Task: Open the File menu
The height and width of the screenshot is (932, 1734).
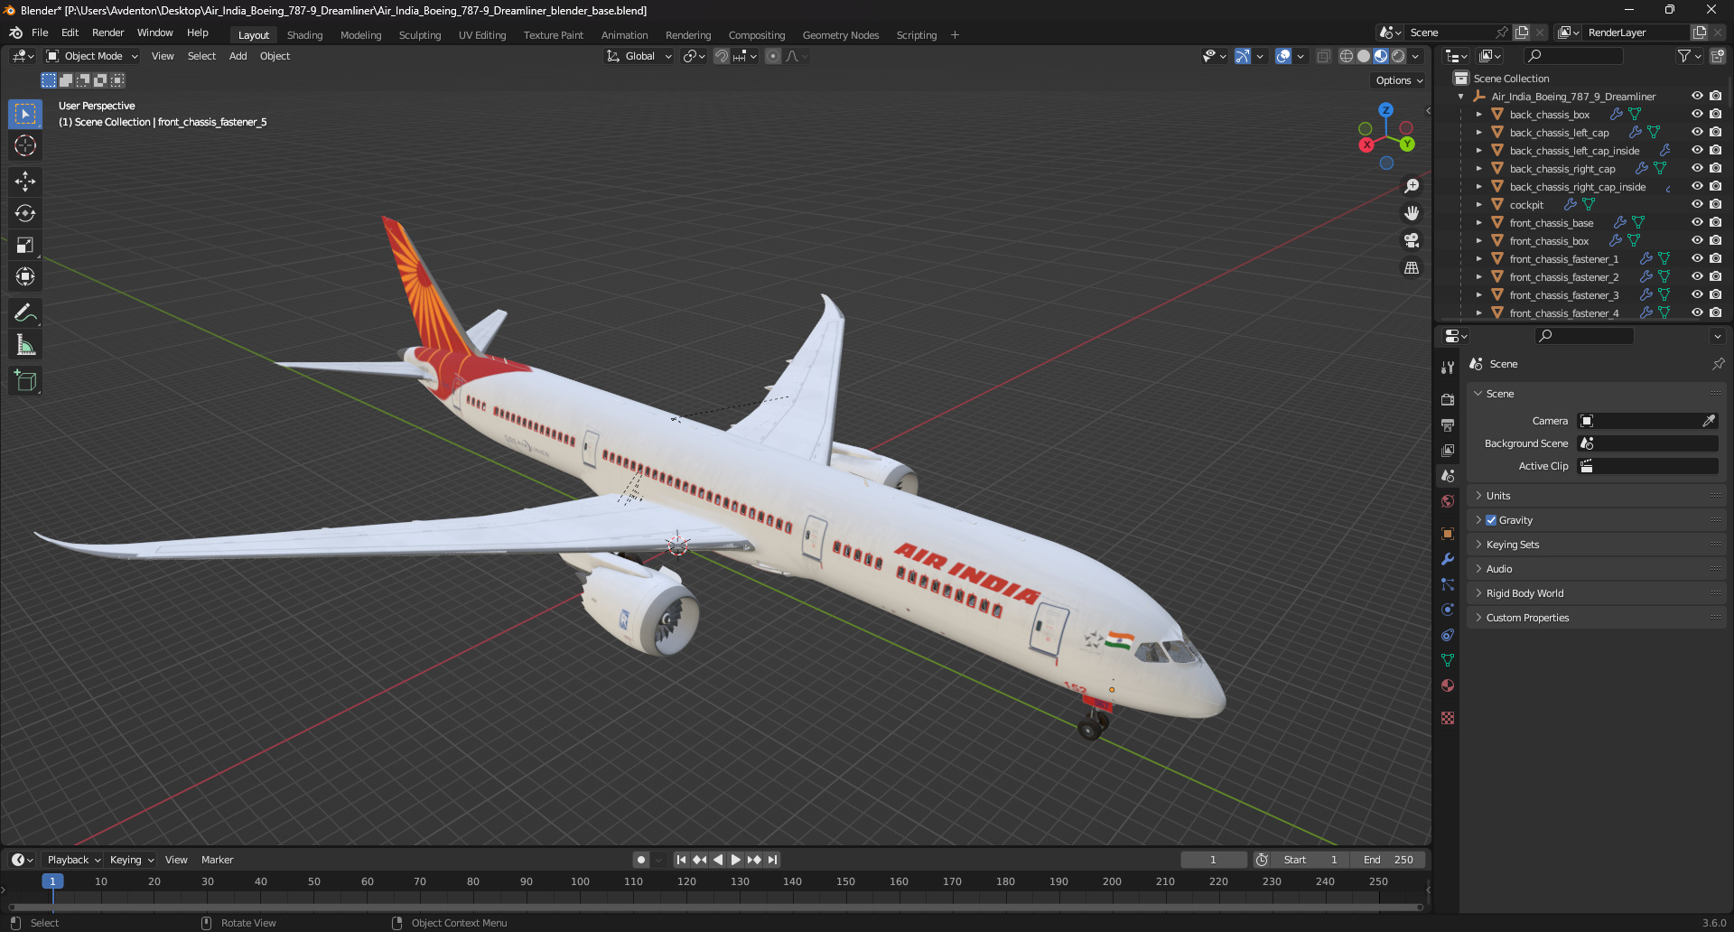Action: [x=40, y=33]
